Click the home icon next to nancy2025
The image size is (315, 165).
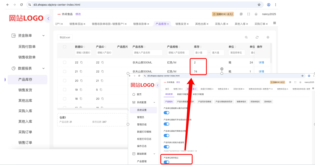[256, 14]
